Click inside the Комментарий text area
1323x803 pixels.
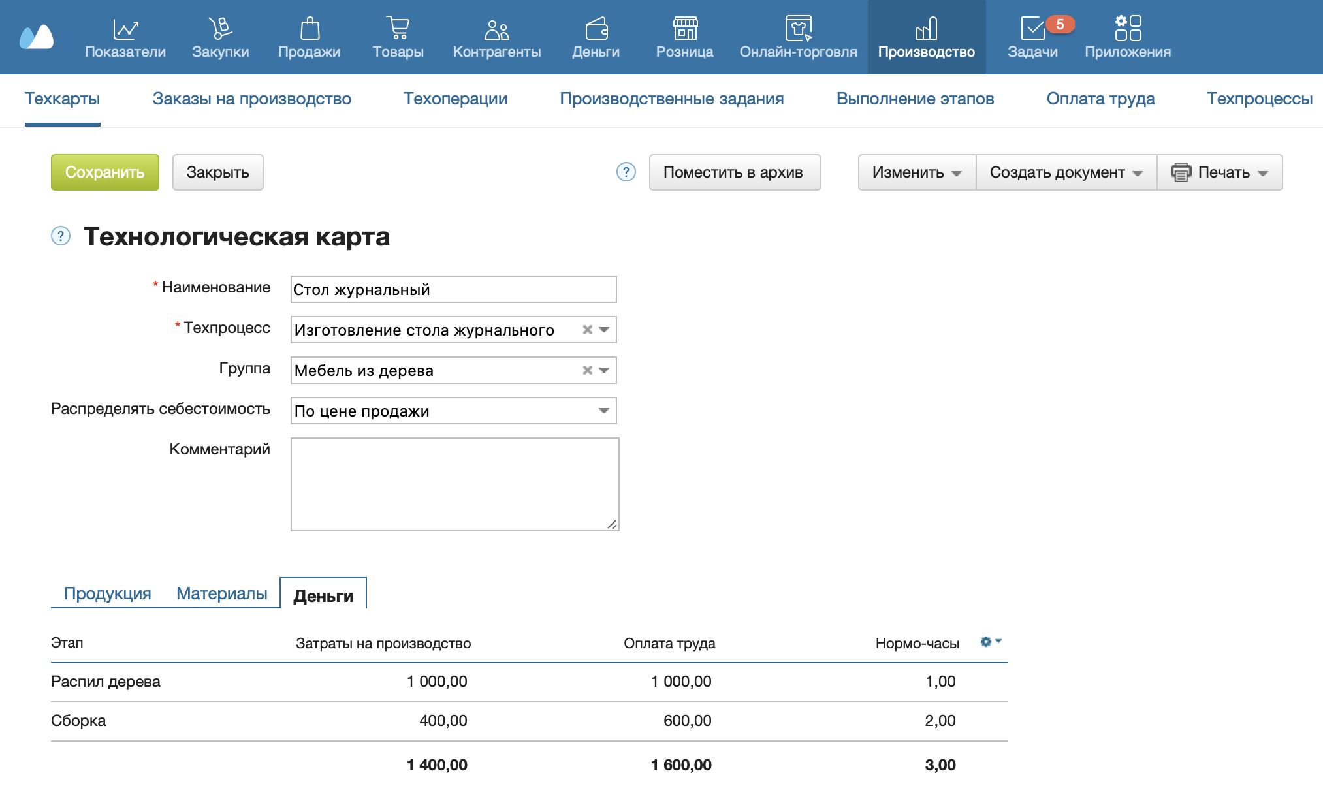pyautogui.click(x=455, y=484)
